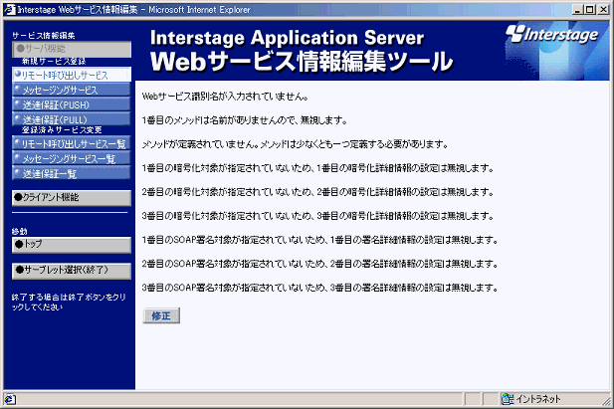Open 送達保証(PULL) registration

[x=72, y=119]
